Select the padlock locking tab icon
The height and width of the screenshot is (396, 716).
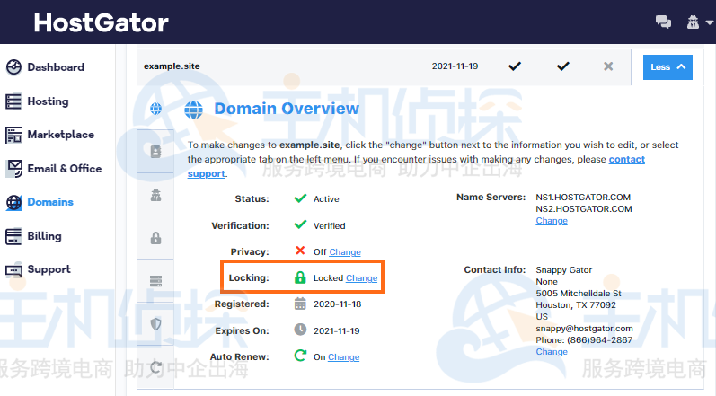[x=155, y=238]
